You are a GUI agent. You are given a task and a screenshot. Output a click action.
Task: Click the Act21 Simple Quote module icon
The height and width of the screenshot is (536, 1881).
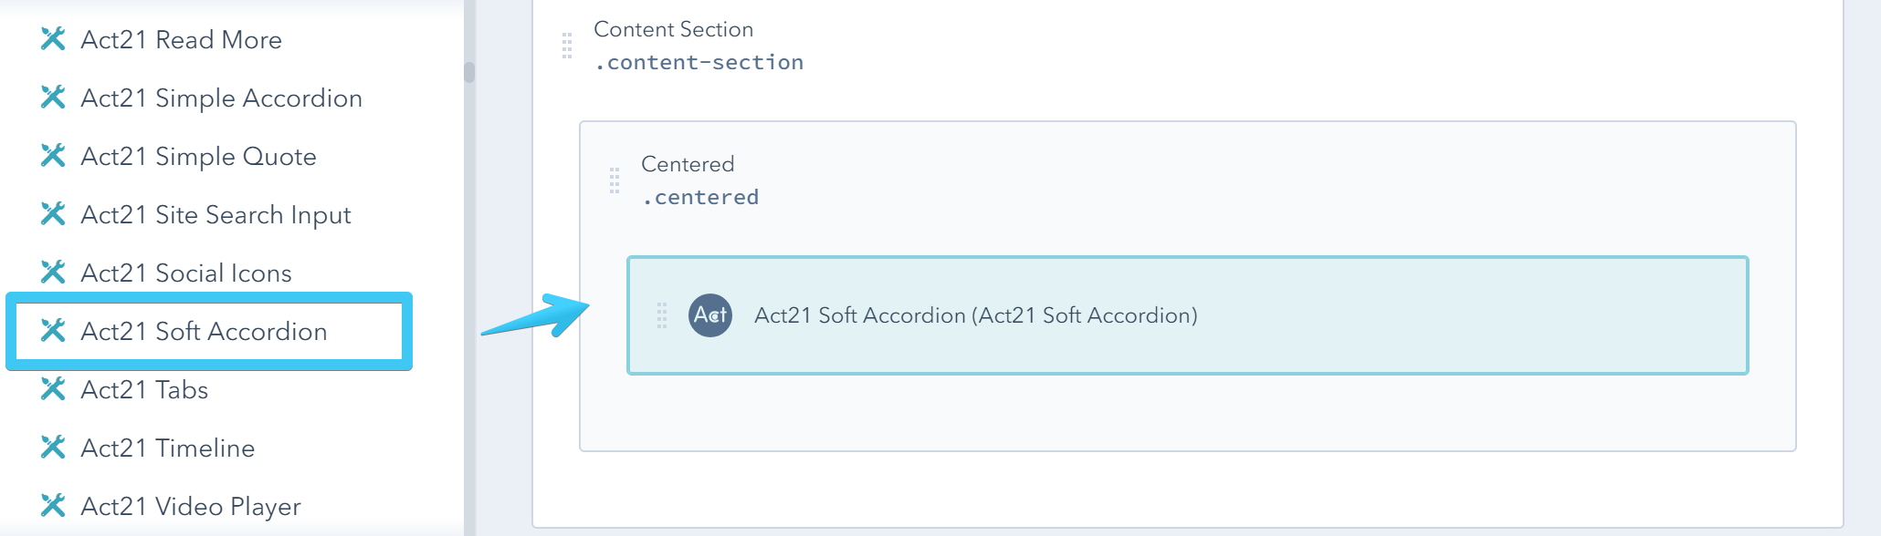click(57, 156)
